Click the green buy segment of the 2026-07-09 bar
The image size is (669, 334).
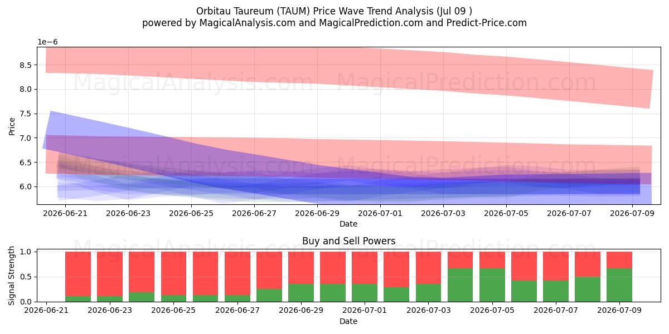coord(619,285)
